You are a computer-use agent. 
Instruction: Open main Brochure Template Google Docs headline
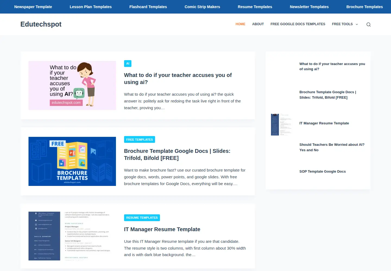pos(177,154)
